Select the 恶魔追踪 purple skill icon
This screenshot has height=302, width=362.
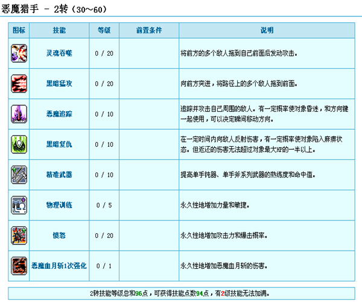point(19,114)
